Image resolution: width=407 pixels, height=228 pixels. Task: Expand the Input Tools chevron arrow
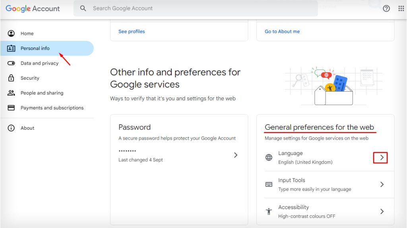[382, 184]
